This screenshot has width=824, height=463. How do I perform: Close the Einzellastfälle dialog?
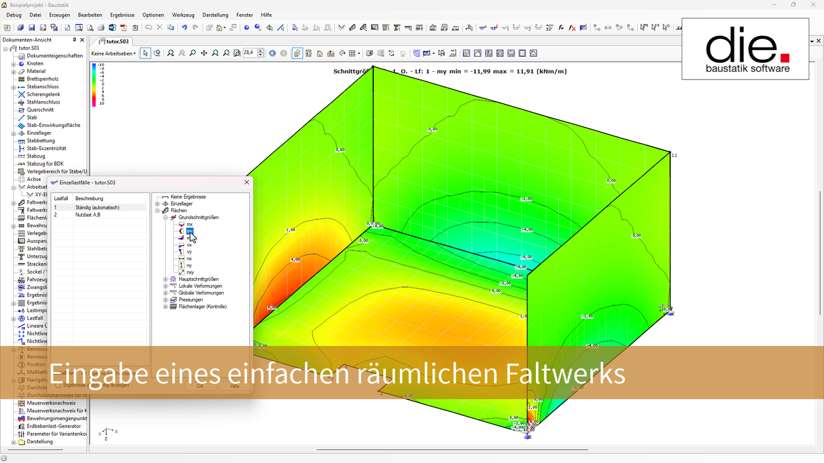click(247, 182)
